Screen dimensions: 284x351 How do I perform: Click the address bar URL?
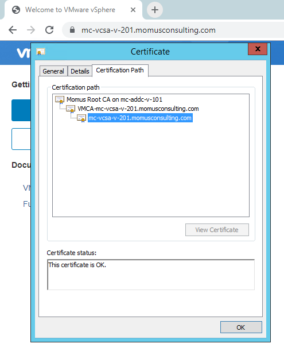(x=148, y=30)
